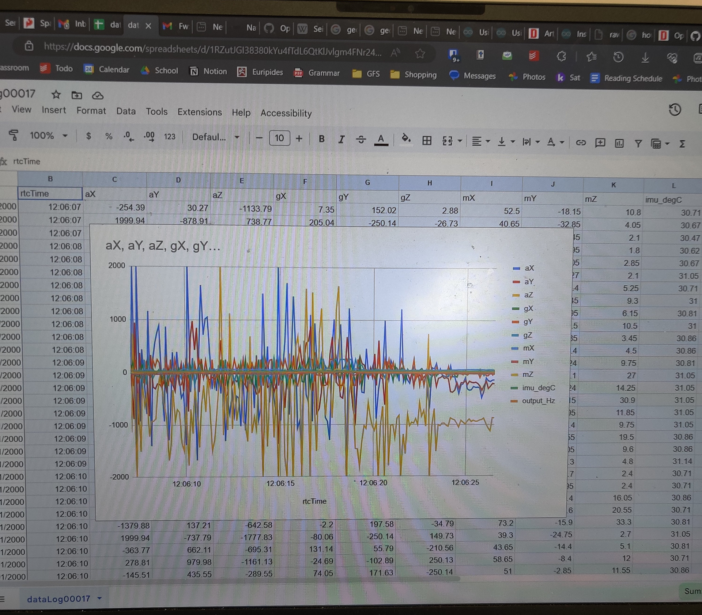Open the School bookmark

pyautogui.click(x=159, y=70)
